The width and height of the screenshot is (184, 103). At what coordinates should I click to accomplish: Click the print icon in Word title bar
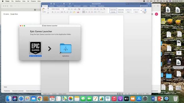[x=64, y=4]
